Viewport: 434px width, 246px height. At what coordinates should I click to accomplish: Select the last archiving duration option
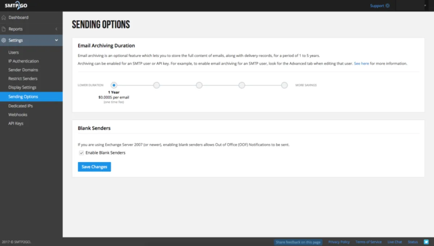click(x=285, y=85)
